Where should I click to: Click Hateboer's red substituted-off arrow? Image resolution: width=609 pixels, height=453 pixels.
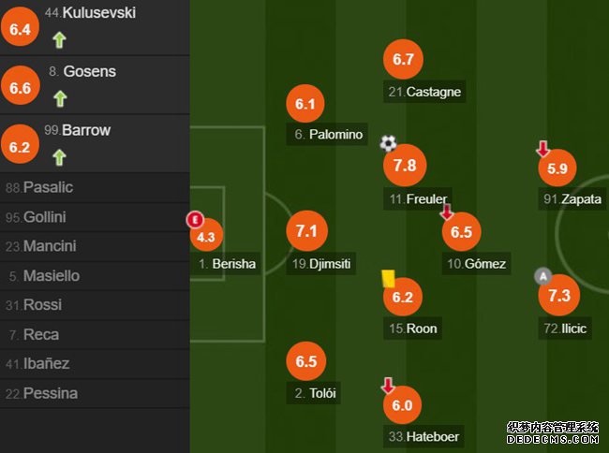click(x=388, y=385)
